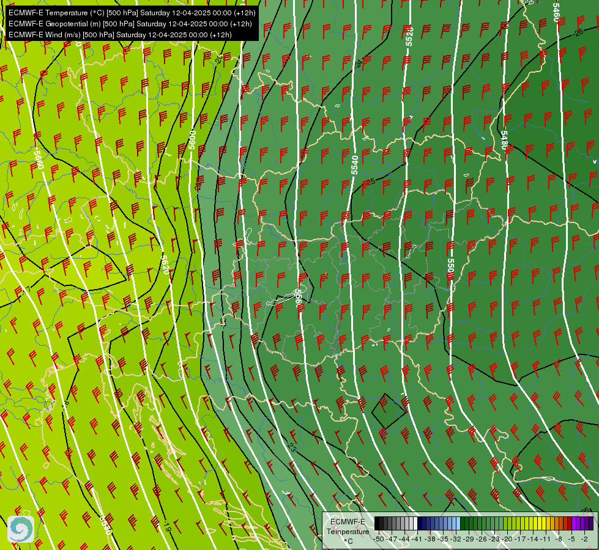Click the 5480 geopotential contour label
This screenshot has width=599, height=550.
point(504,140)
